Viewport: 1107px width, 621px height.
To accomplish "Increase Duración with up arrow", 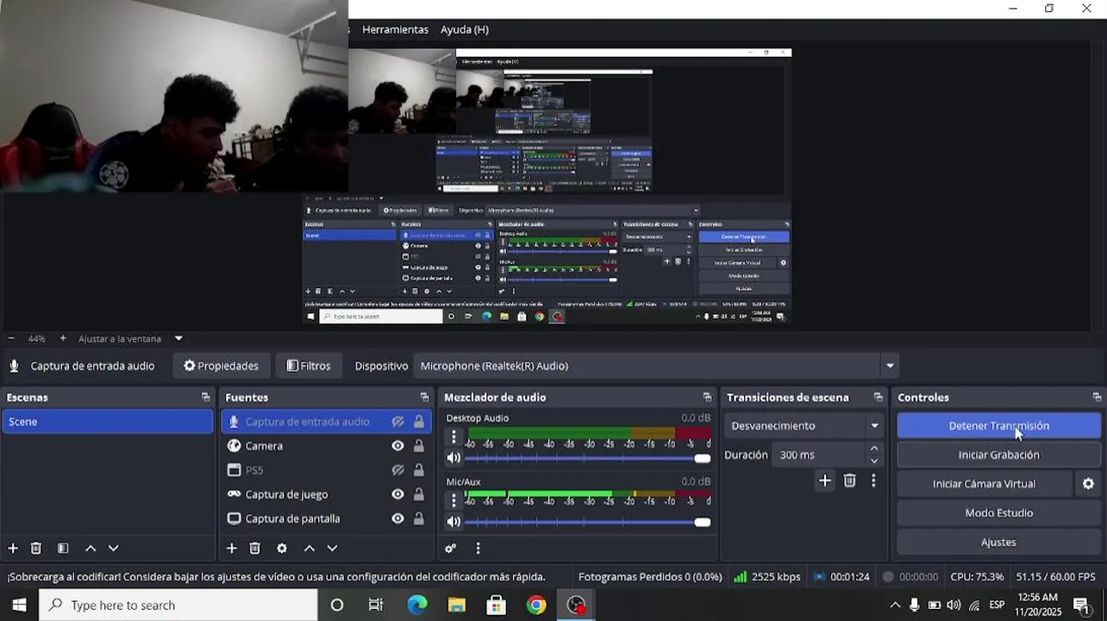I will (874, 448).
